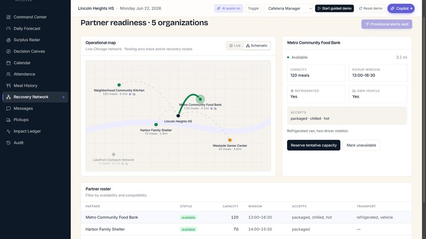Click the Attendance people icon
Screen dimensions: 426x239
pos(8,74)
